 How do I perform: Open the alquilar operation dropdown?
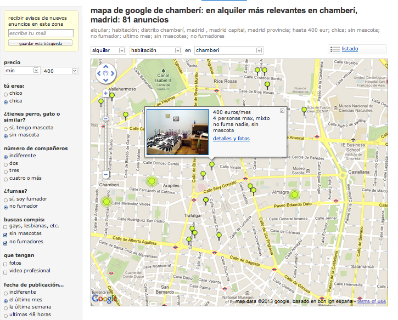108,50
